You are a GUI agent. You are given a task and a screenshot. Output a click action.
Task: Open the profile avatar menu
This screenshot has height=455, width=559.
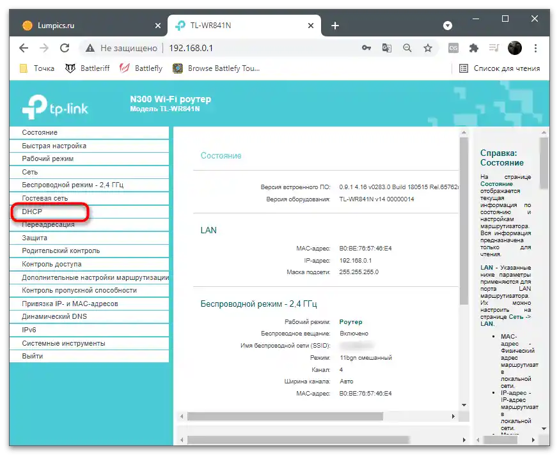[x=514, y=48]
